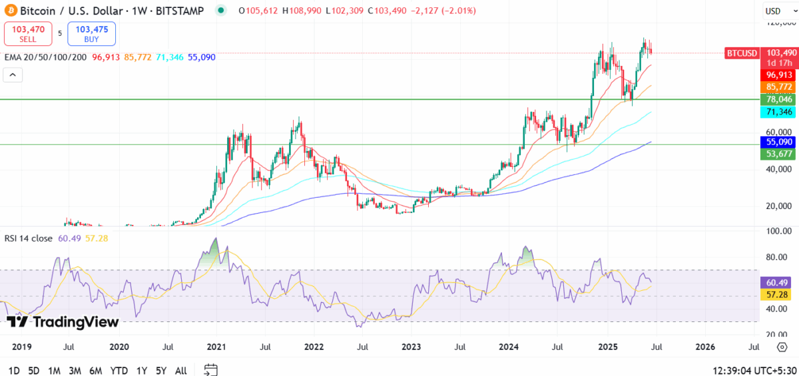Click the 2021 label on time axis
Viewport: 799px width, 376px height.
(217, 347)
